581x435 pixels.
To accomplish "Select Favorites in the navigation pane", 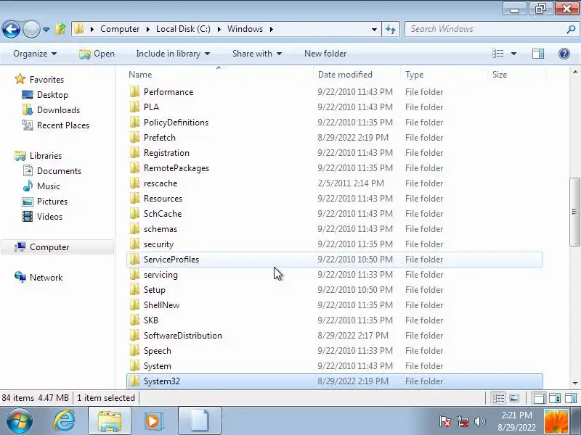I will point(39,80).
